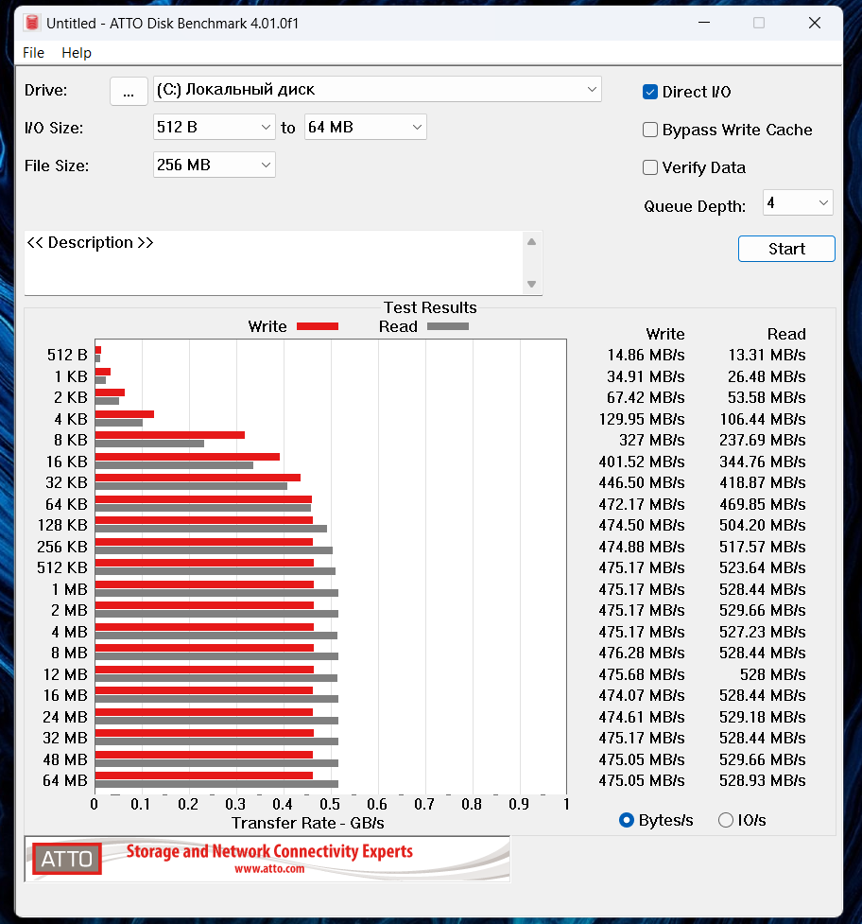The image size is (862, 924).
Task: Expand the Drive selection dropdown
Action: coord(377,90)
